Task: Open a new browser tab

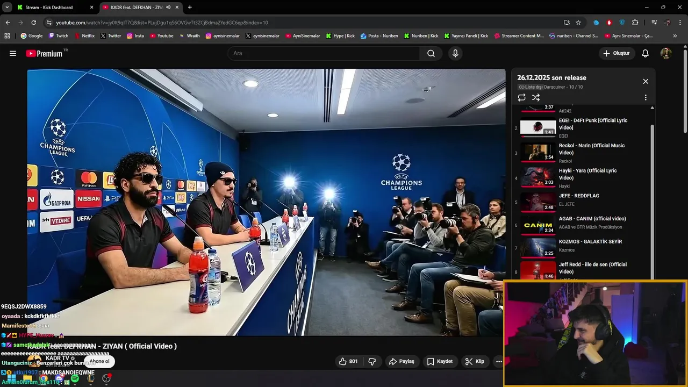Action: (190, 7)
